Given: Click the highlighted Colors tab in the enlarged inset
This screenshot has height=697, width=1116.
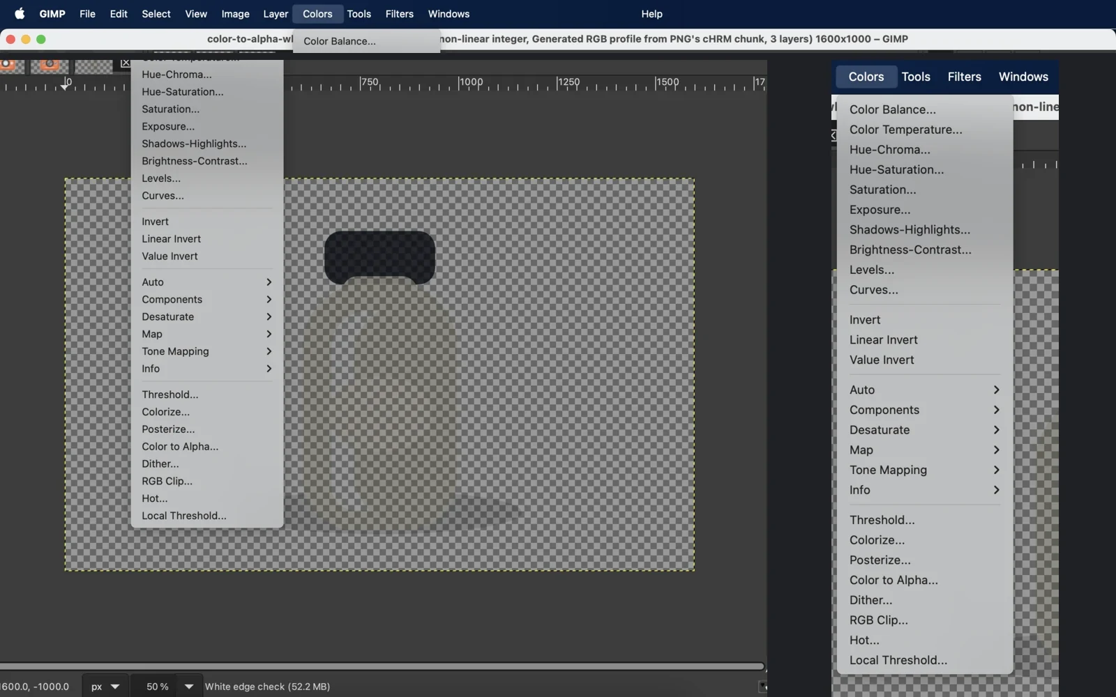Looking at the screenshot, I should (866, 77).
